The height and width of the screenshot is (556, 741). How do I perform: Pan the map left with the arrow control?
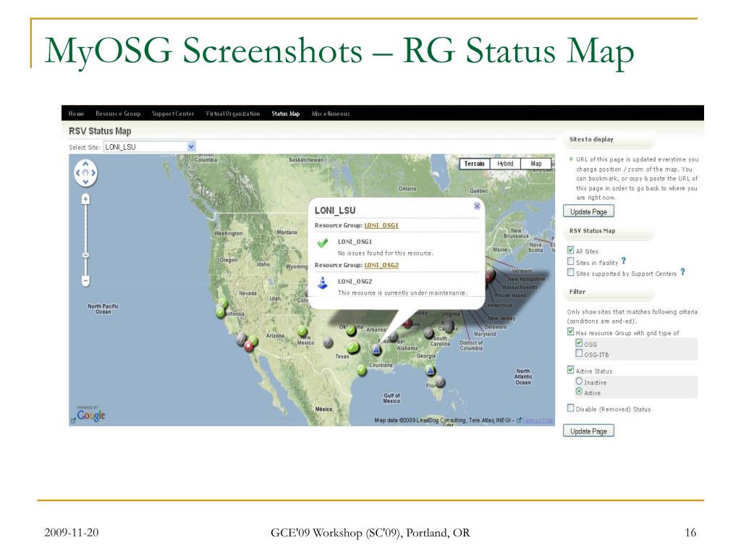(x=78, y=172)
